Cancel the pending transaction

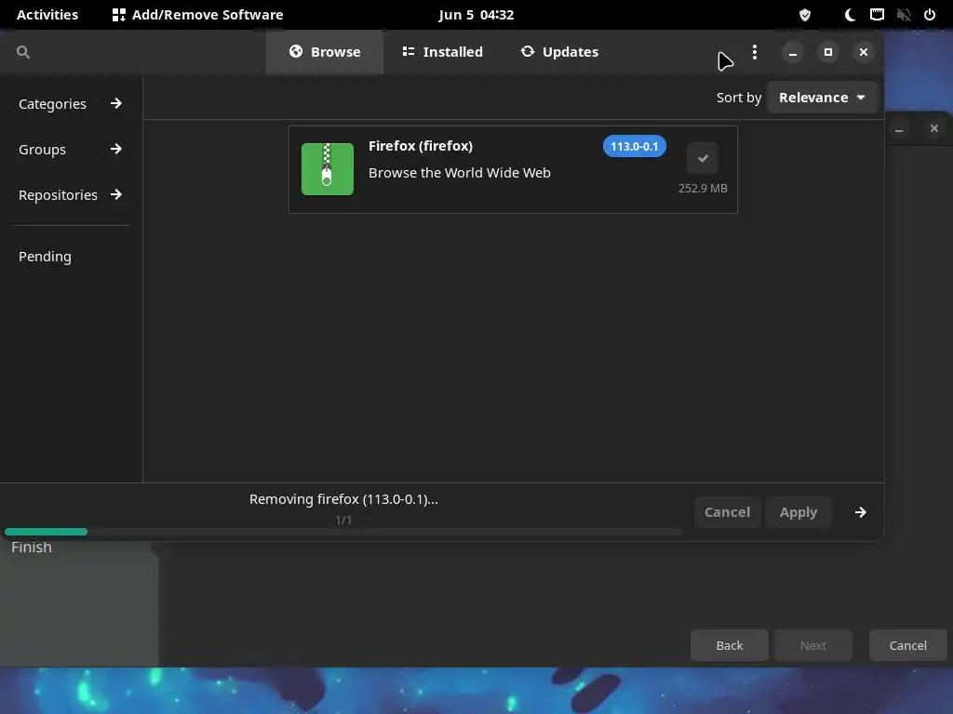pyautogui.click(x=727, y=512)
